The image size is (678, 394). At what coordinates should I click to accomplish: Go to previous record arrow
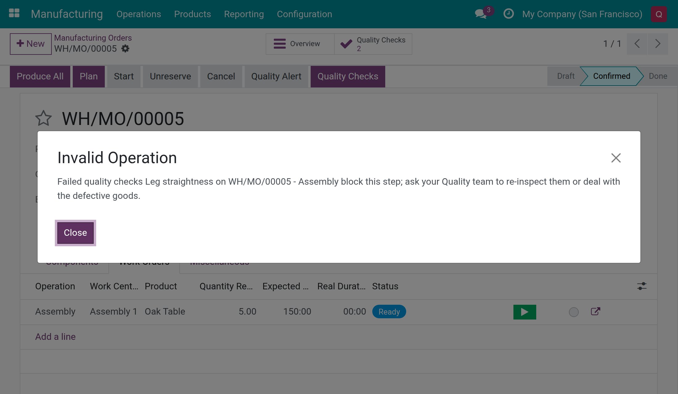point(637,44)
